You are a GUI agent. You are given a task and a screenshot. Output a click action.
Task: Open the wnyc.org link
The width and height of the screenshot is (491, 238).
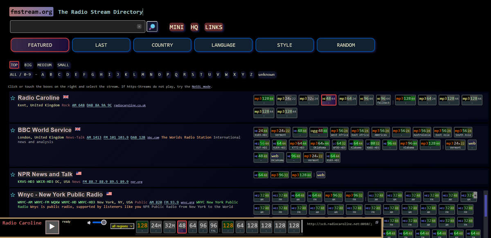187,202
